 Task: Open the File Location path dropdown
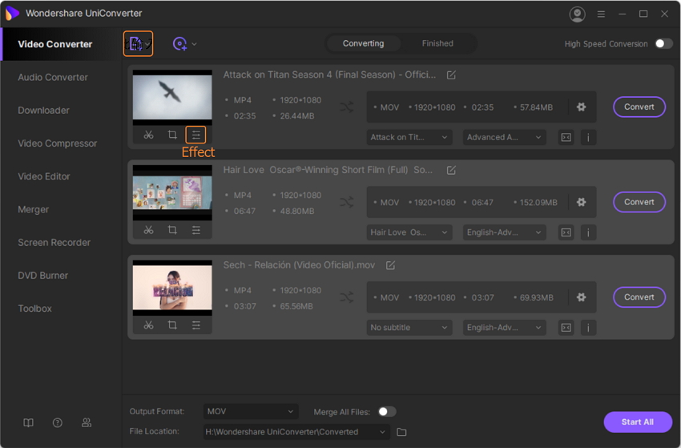[296, 432]
